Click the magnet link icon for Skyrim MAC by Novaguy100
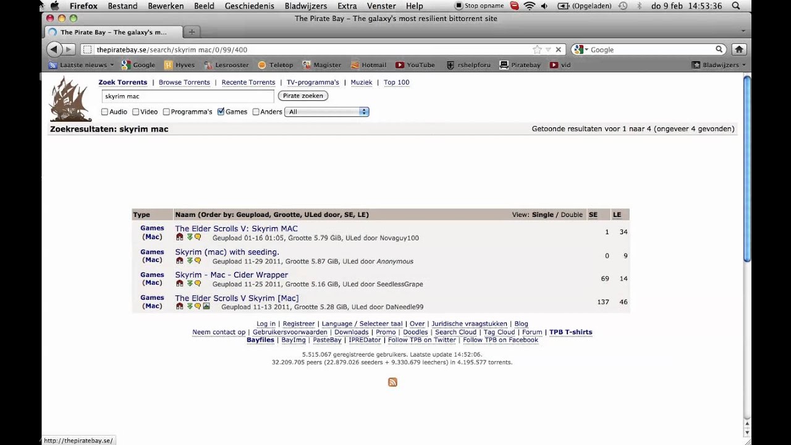Screen dimensions: 791x445 click(x=179, y=237)
